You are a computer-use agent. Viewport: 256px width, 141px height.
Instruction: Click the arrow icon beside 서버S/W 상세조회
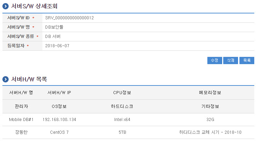pyautogui.click(x=6, y=6)
